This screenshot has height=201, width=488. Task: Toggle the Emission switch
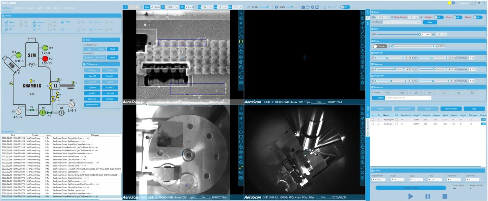tap(439, 17)
